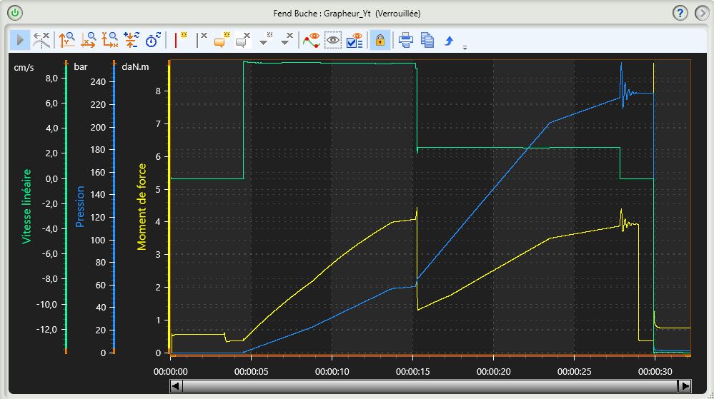Click the 8,0 value on the cm/s axis
Screen dimensions: 714x399
point(52,79)
